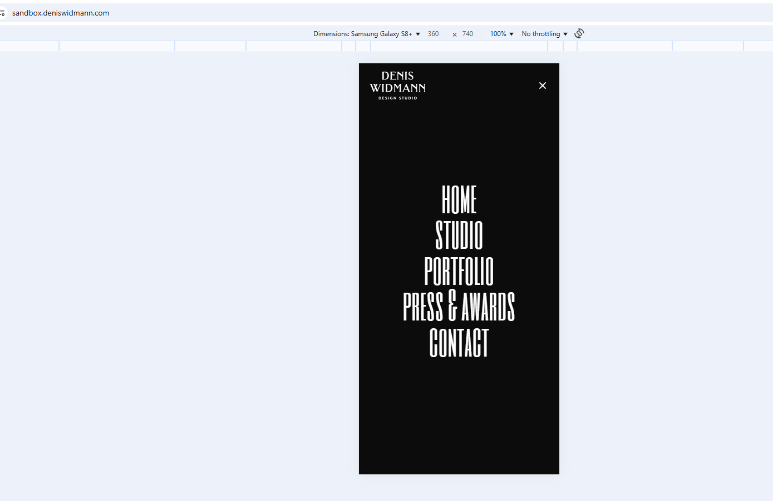
Task: Open the 100% zoom dropdown
Action: coord(501,34)
